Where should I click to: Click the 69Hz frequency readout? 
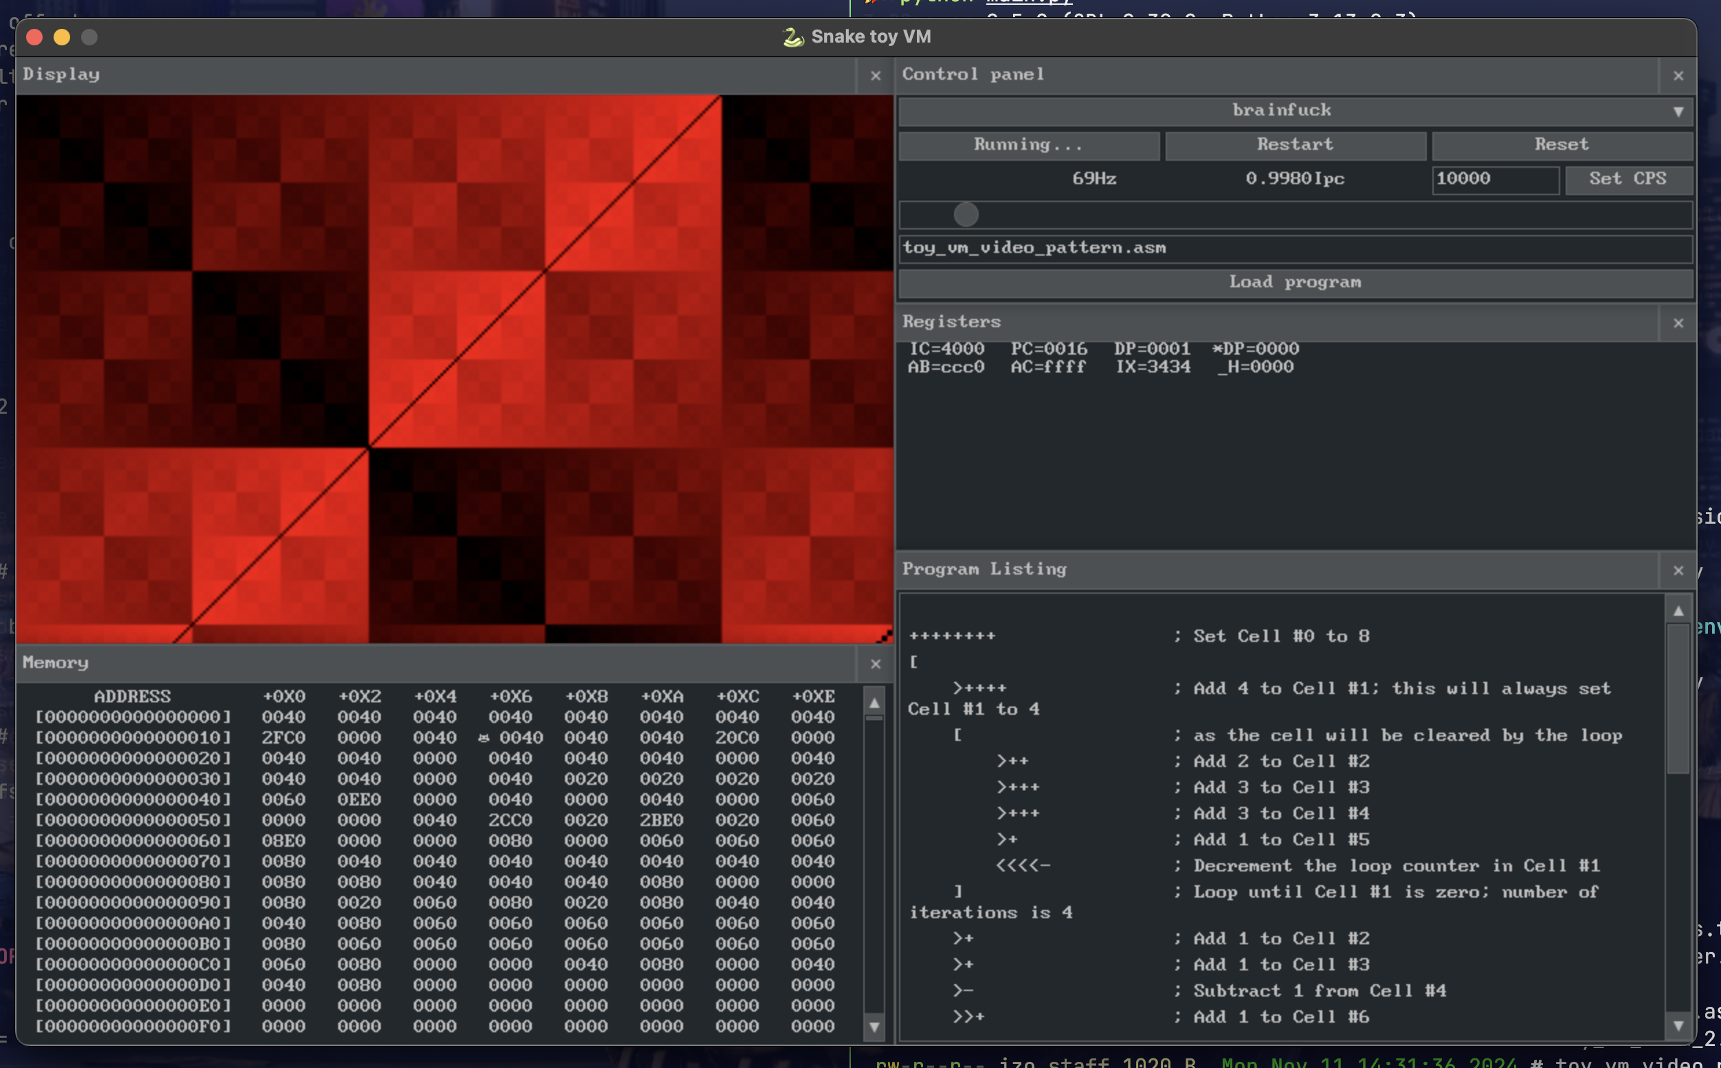(1094, 179)
